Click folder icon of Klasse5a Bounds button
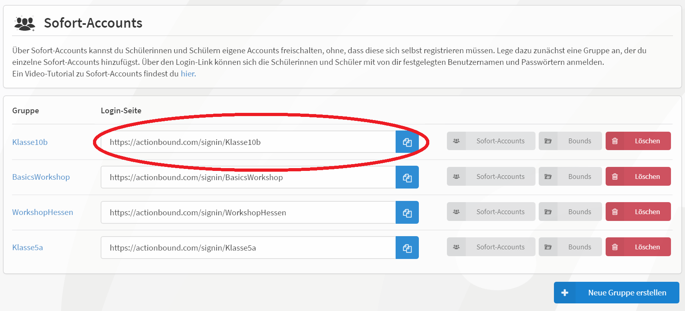The height and width of the screenshot is (311, 685). tap(548, 247)
